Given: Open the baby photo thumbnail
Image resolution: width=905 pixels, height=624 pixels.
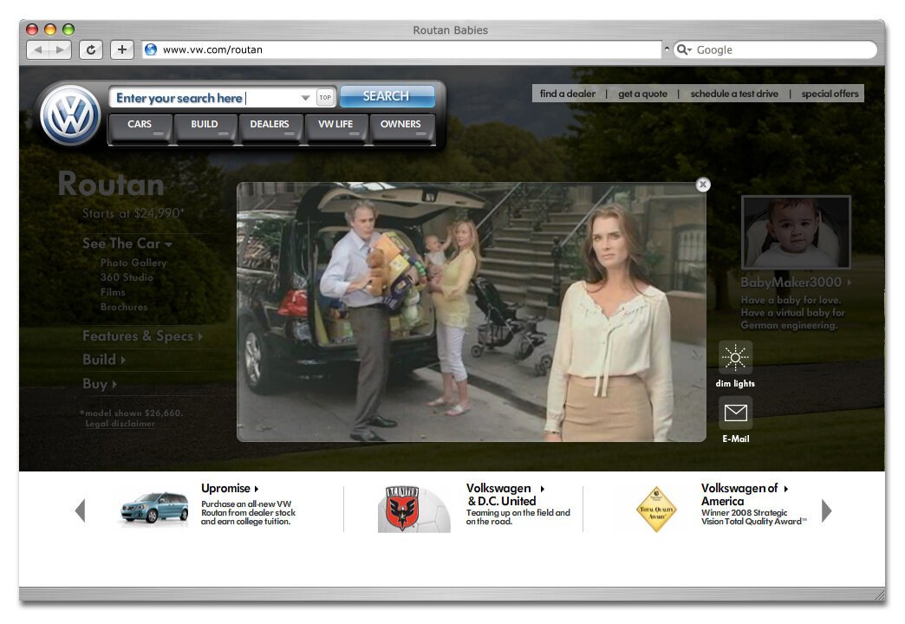Looking at the screenshot, I should coord(796,232).
